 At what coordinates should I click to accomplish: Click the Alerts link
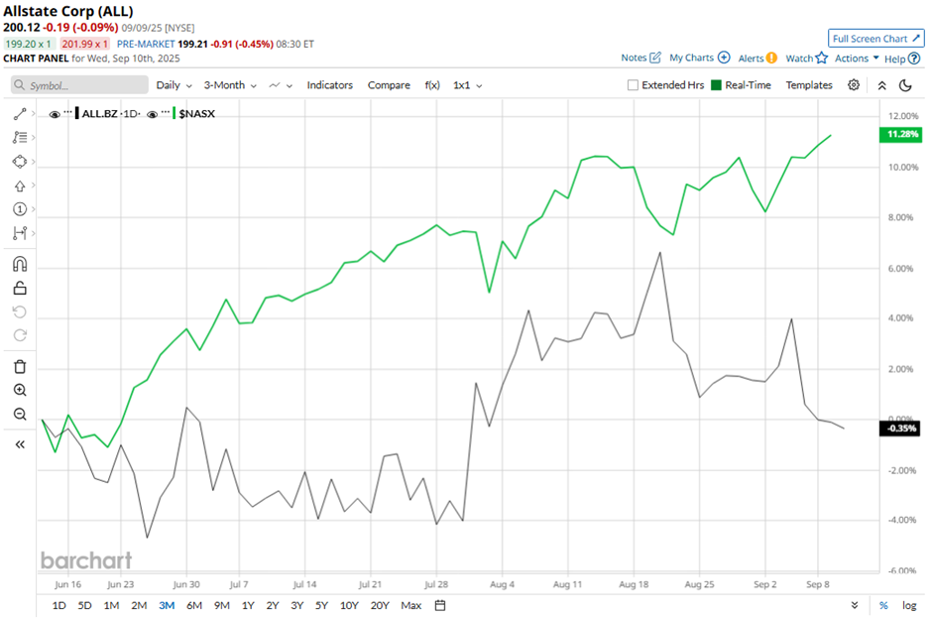pyautogui.click(x=751, y=59)
